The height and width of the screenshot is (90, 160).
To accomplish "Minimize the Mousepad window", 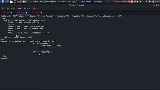I will pos(154,5).
